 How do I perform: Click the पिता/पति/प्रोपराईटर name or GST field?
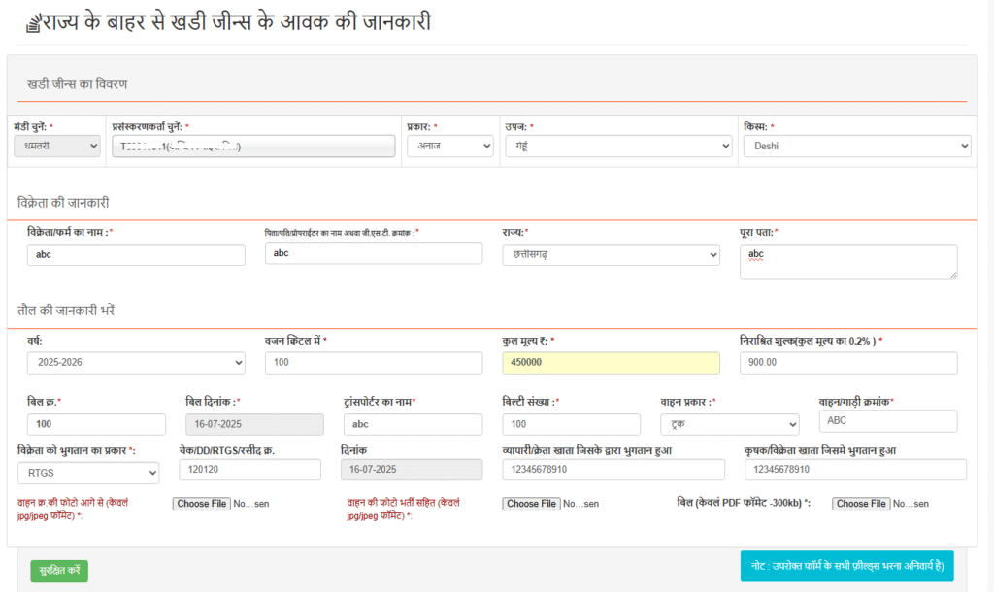pyautogui.click(x=374, y=253)
